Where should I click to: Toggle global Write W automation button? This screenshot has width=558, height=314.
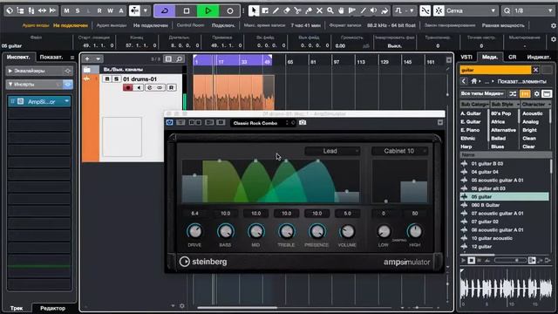(111, 10)
